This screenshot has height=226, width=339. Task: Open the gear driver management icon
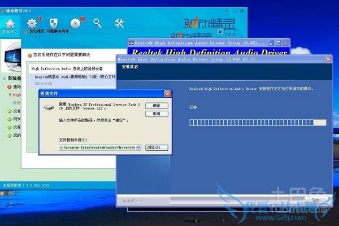[32, 23]
